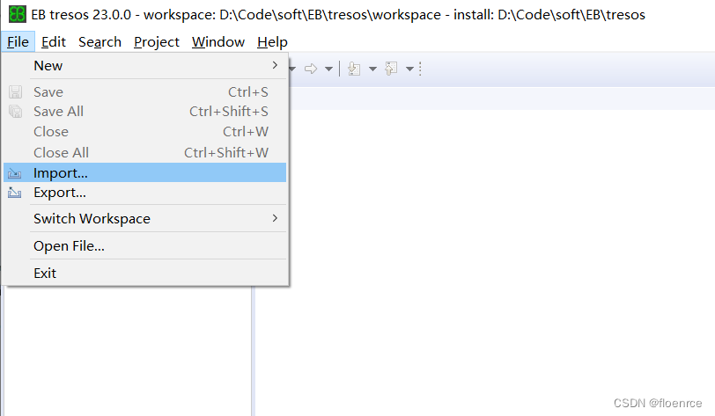Click the Close menu entry
The height and width of the screenshot is (416, 715).
coord(145,132)
